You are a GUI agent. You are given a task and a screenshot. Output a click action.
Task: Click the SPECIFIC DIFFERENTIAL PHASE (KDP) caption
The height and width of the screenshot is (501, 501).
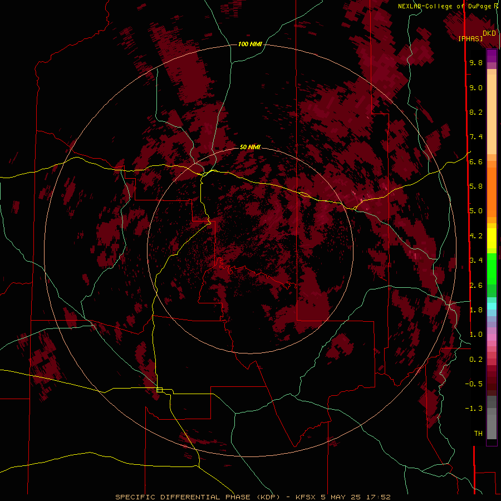198,497
